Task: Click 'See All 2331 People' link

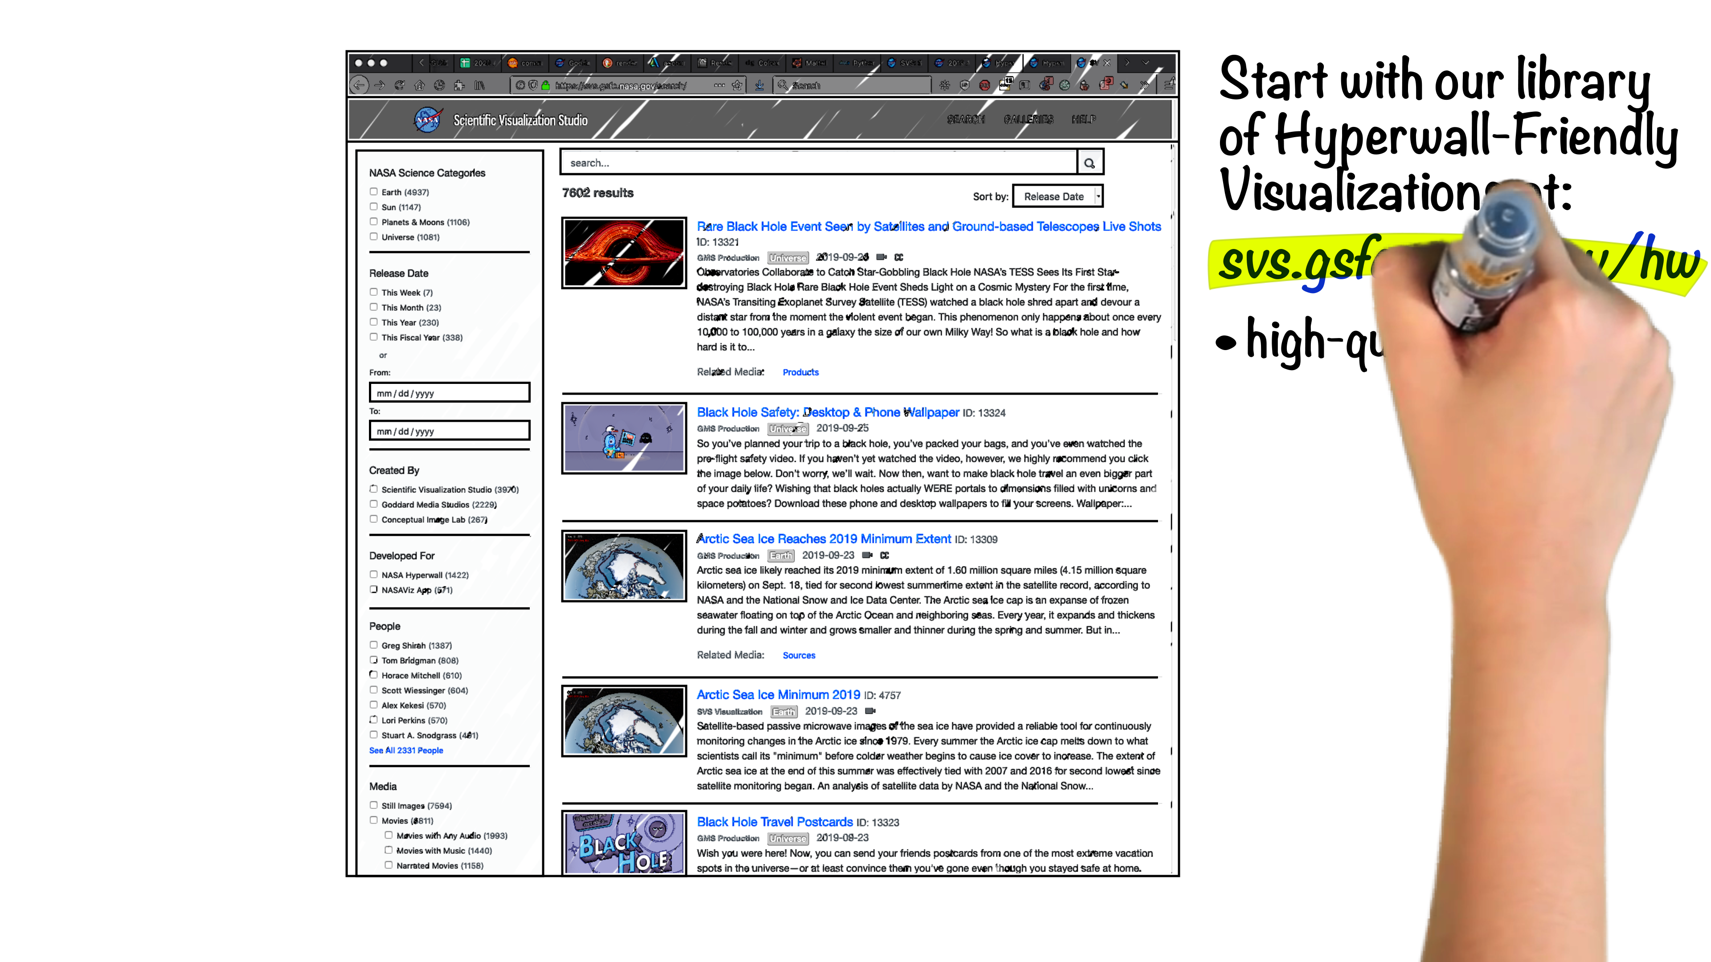Action: point(406,750)
